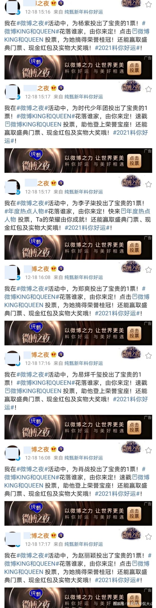Click the 纯甄 微博之夜 ad banner below 肖战 post

pos(78,513)
